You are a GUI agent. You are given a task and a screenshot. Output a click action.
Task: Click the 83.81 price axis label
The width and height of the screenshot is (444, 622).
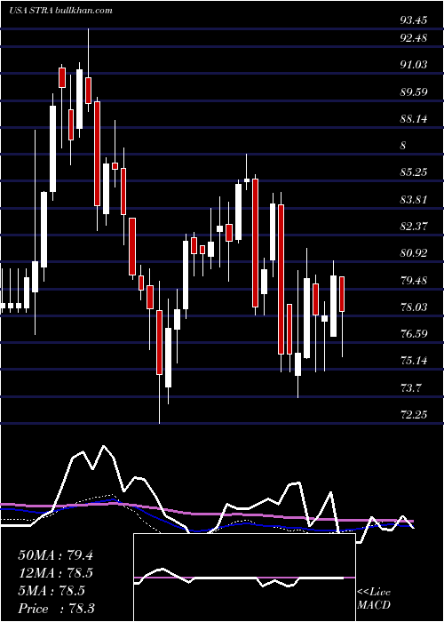[414, 199]
